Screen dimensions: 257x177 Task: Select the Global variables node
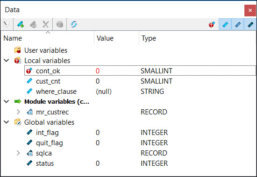(x=49, y=122)
